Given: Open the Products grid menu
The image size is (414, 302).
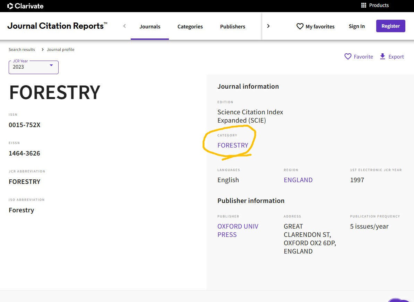Looking at the screenshot, I should pos(375,5).
